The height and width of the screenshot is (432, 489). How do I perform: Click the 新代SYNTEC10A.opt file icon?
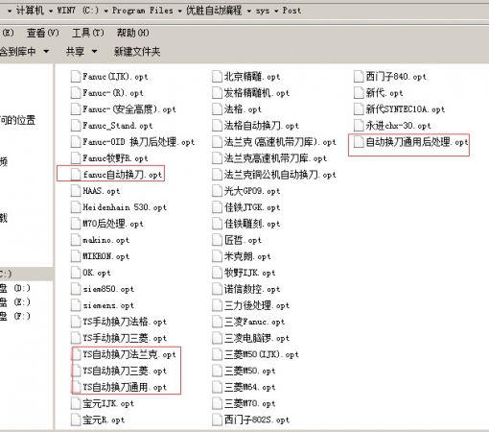[x=359, y=109]
